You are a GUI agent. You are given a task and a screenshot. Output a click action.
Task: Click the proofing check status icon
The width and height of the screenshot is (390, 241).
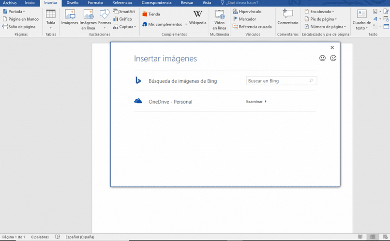pyautogui.click(x=58, y=237)
